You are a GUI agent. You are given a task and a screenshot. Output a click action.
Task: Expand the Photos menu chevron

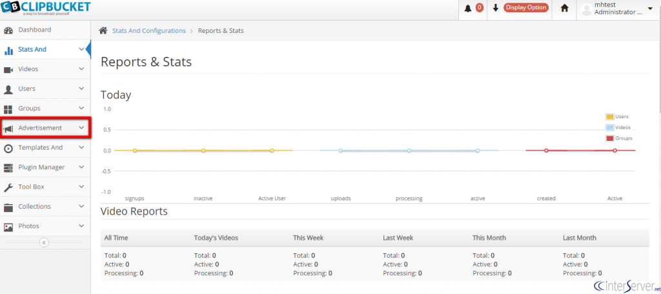pos(81,226)
